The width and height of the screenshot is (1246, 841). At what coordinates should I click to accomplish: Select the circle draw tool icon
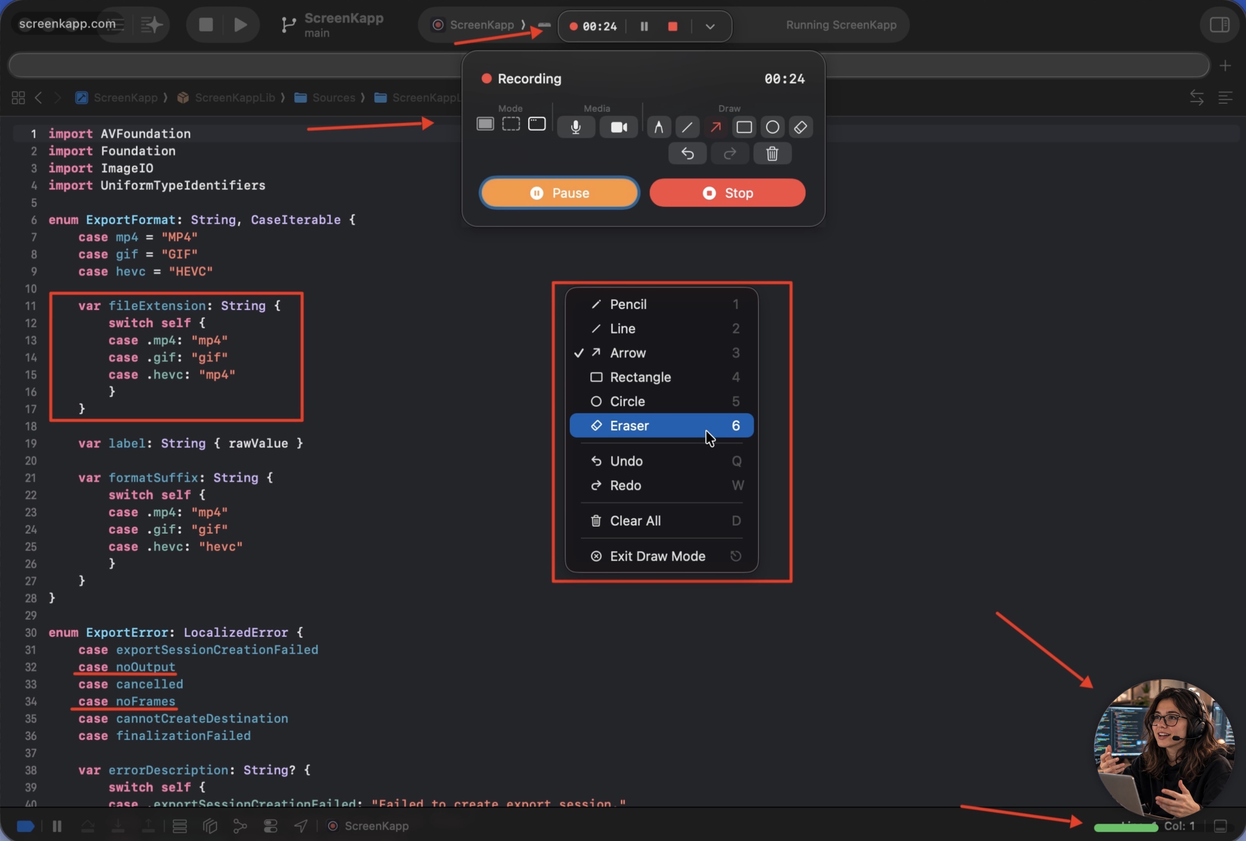click(772, 127)
